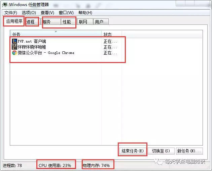Viewport: 212px width, 171px height.
Task: Open the 窗口(W) menu
Action: pyautogui.click(x=66, y=13)
